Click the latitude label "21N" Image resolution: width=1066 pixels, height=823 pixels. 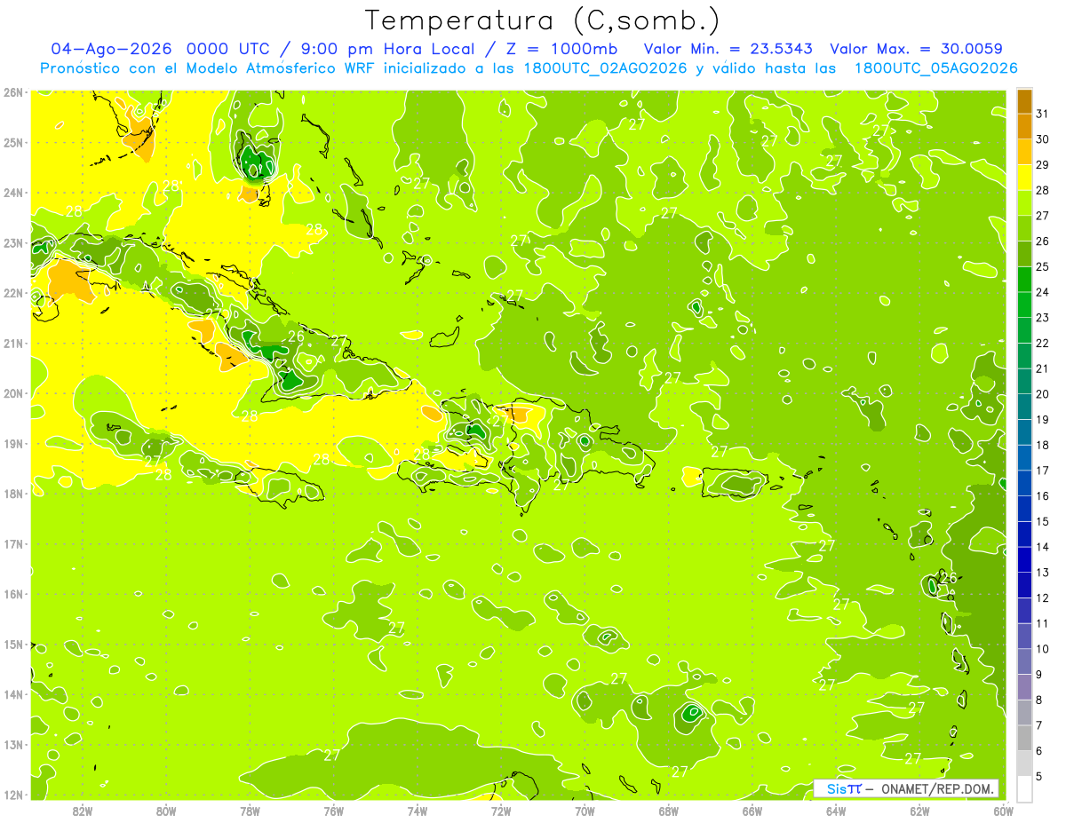point(12,343)
